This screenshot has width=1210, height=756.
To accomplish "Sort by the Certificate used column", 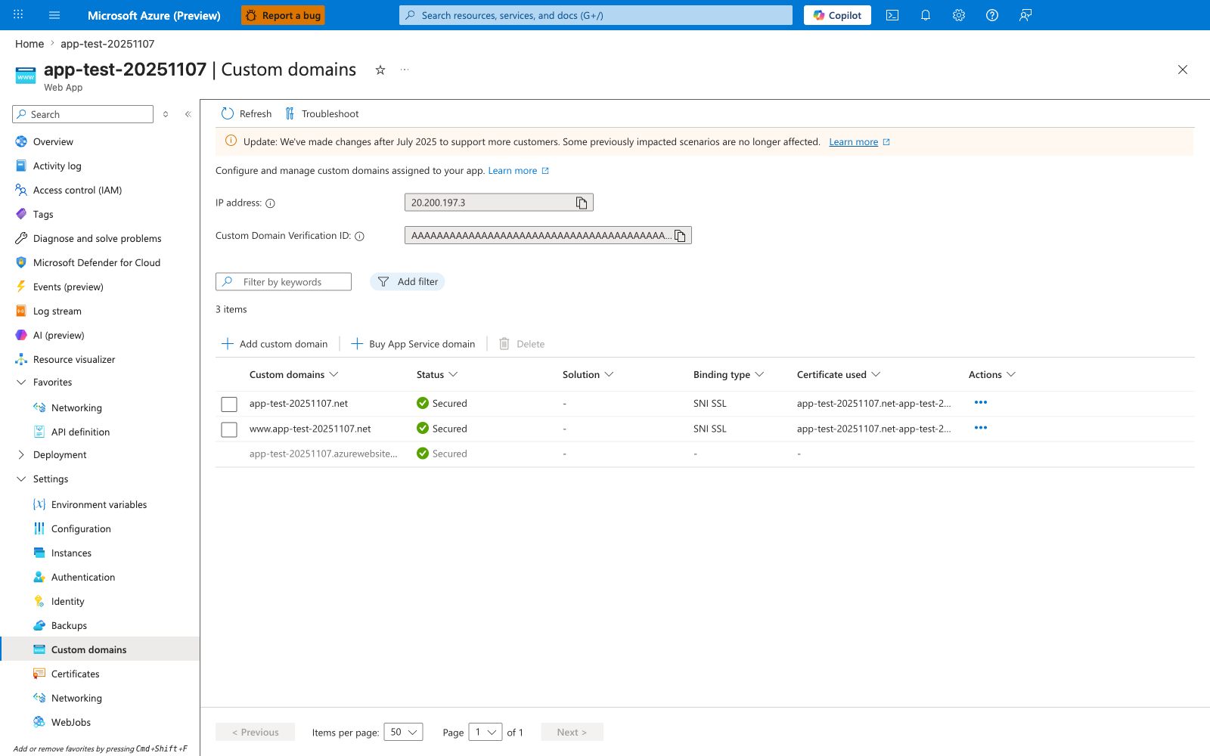I will [839, 375].
